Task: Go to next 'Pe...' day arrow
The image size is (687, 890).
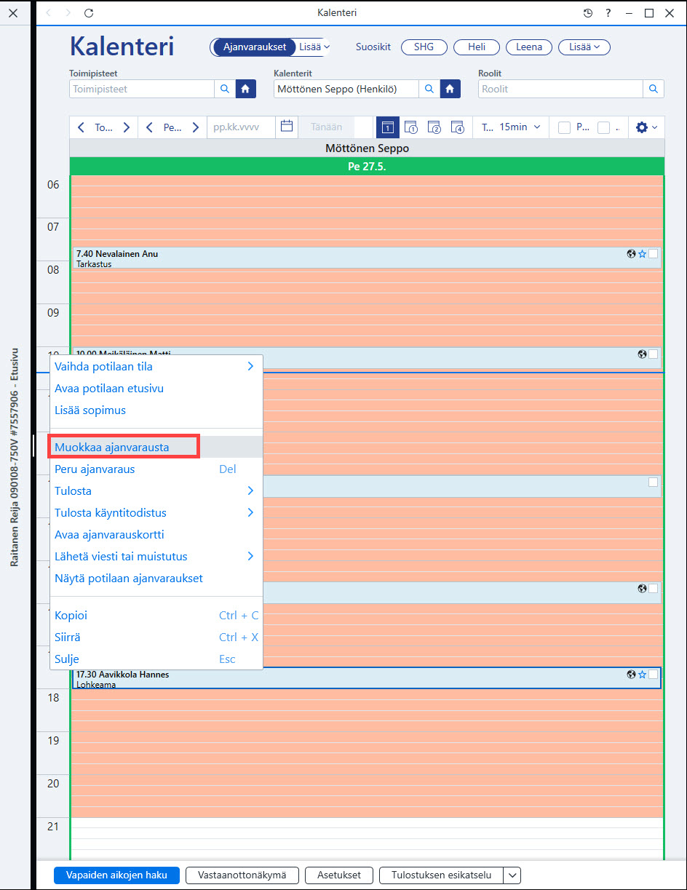Action: 195,127
